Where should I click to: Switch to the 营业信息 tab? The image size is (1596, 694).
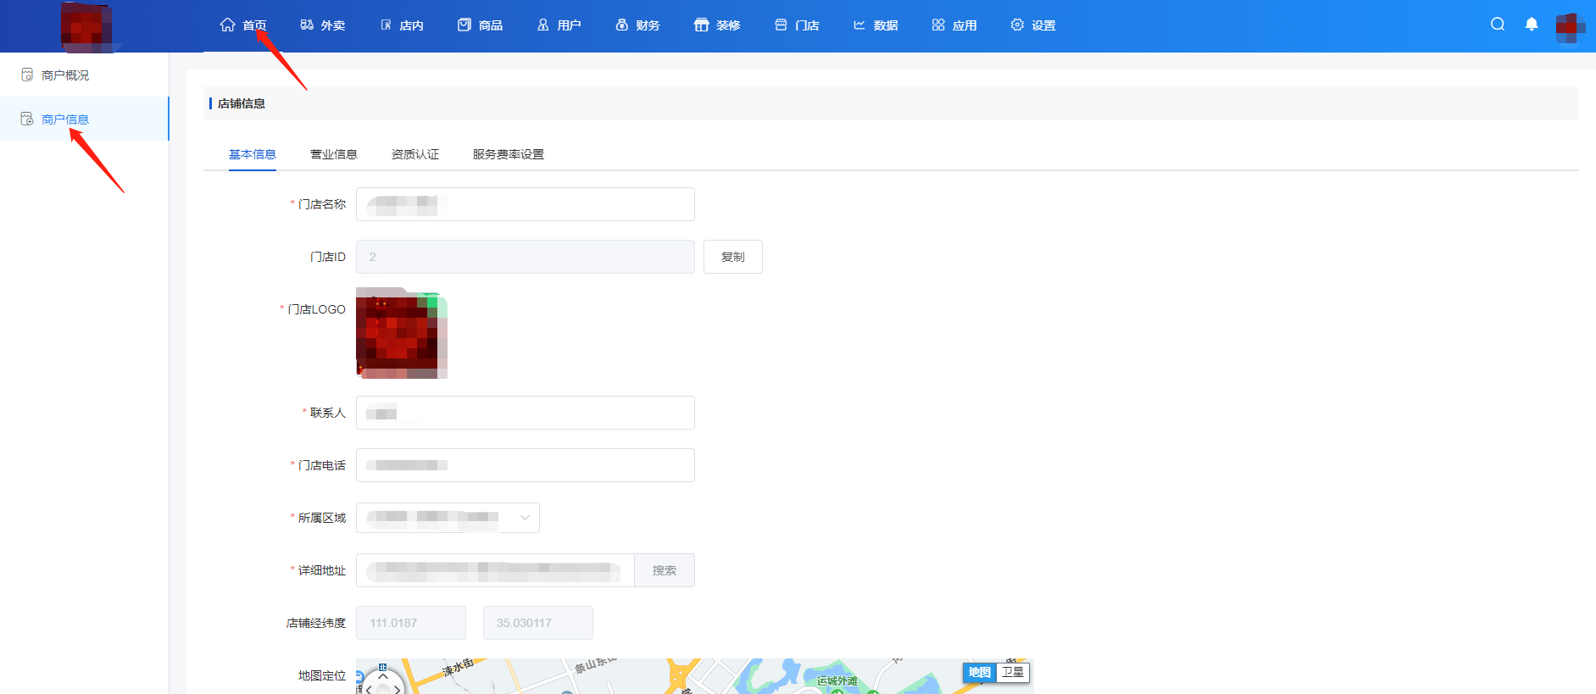(x=334, y=154)
